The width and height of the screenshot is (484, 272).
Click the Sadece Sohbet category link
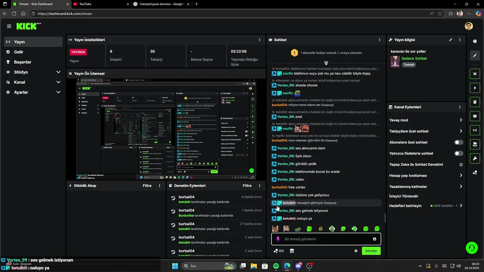coord(414,59)
